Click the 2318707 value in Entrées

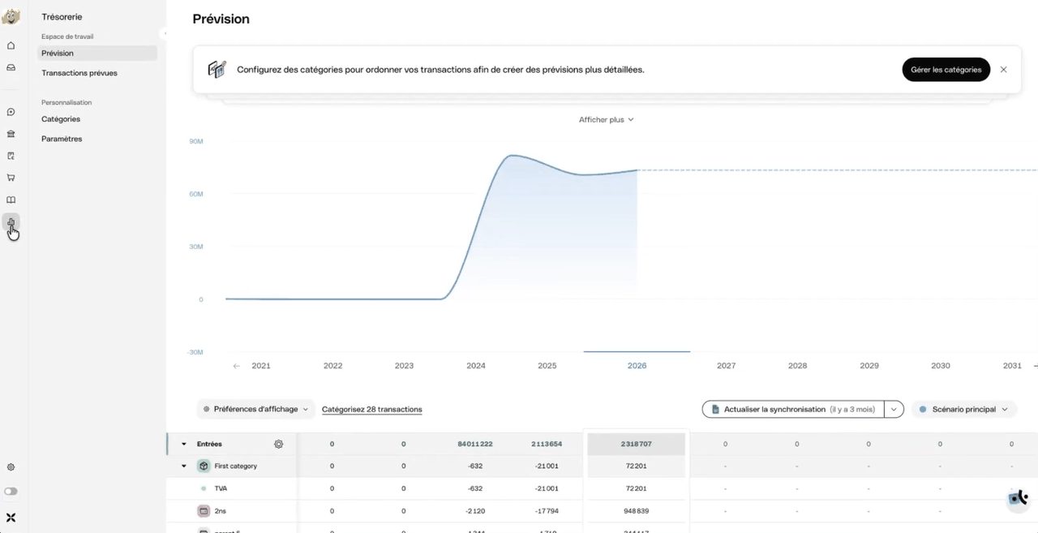[637, 445]
